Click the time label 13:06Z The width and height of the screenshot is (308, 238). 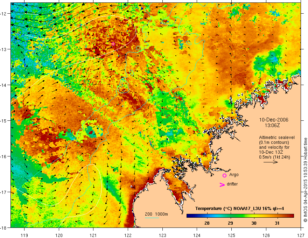click(x=272, y=125)
